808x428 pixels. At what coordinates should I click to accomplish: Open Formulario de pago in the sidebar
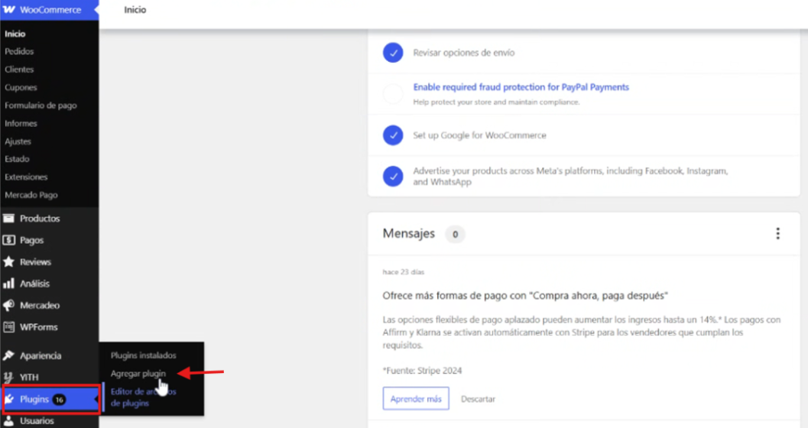41,105
